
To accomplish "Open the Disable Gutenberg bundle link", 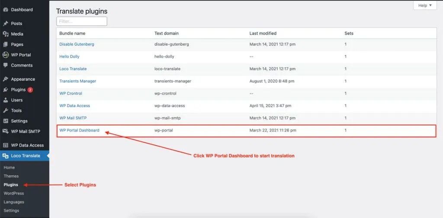I will click(x=77, y=44).
